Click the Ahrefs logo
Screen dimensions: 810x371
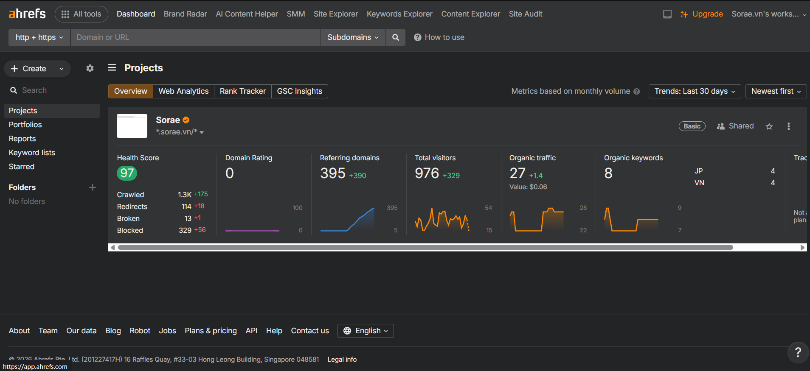point(27,14)
